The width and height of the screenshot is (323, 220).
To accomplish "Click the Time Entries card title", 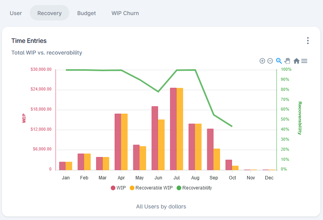I will tap(29, 41).
